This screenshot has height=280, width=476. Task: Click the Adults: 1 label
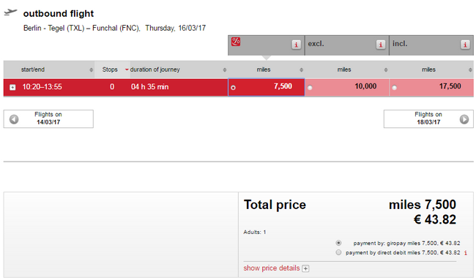[x=255, y=232]
